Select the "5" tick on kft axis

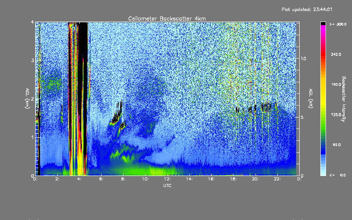tap(302, 117)
